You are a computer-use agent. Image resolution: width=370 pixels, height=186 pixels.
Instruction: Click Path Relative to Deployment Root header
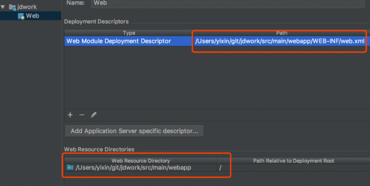294,161
